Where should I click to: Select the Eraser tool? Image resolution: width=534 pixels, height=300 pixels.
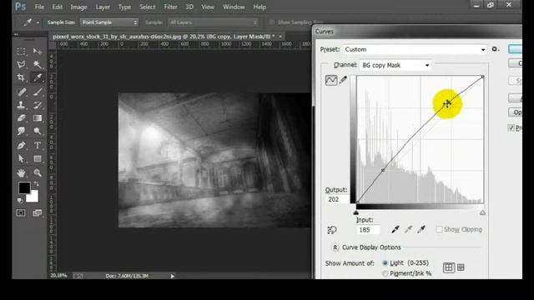[x=21, y=118]
